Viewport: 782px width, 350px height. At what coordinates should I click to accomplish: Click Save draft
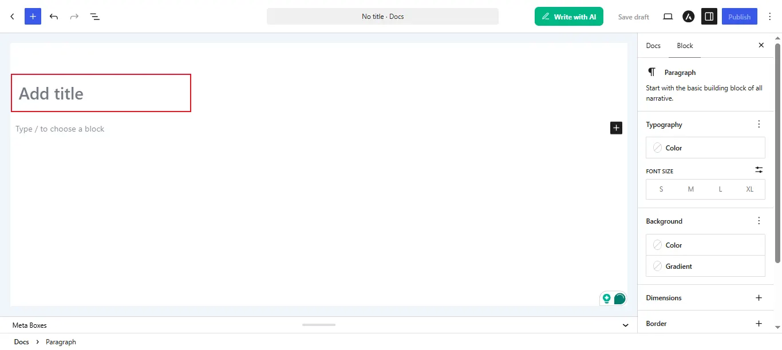(x=634, y=17)
